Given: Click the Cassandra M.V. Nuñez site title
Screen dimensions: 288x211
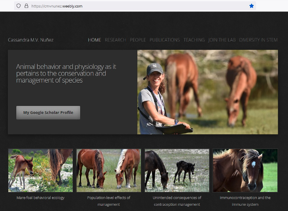Looking at the screenshot, I should (31, 40).
